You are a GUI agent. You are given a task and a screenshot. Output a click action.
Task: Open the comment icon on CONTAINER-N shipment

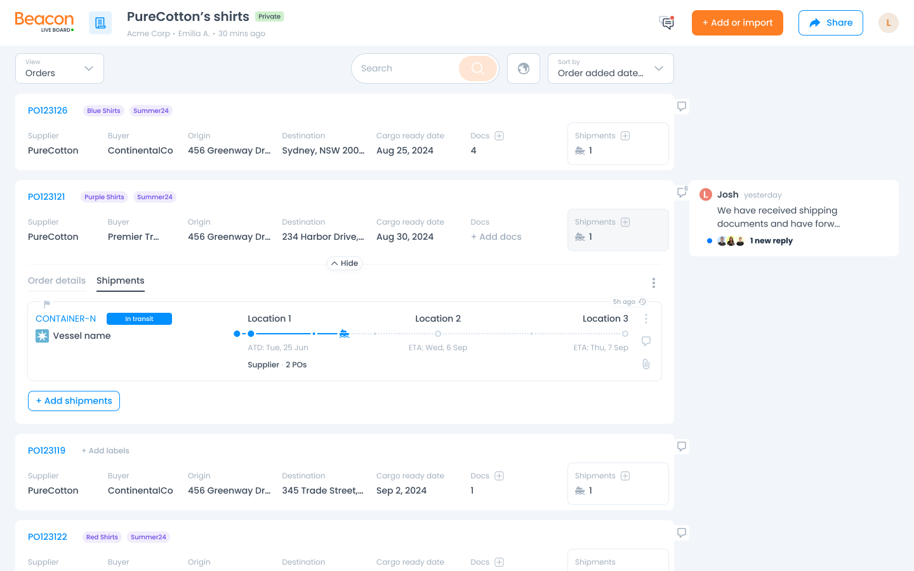pyautogui.click(x=646, y=341)
